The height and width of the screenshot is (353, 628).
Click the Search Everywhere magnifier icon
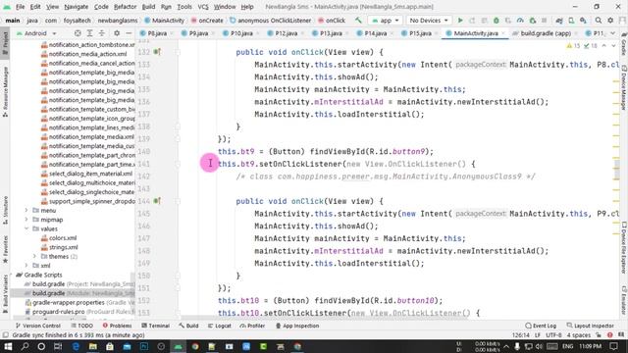(x=599, y=20)
